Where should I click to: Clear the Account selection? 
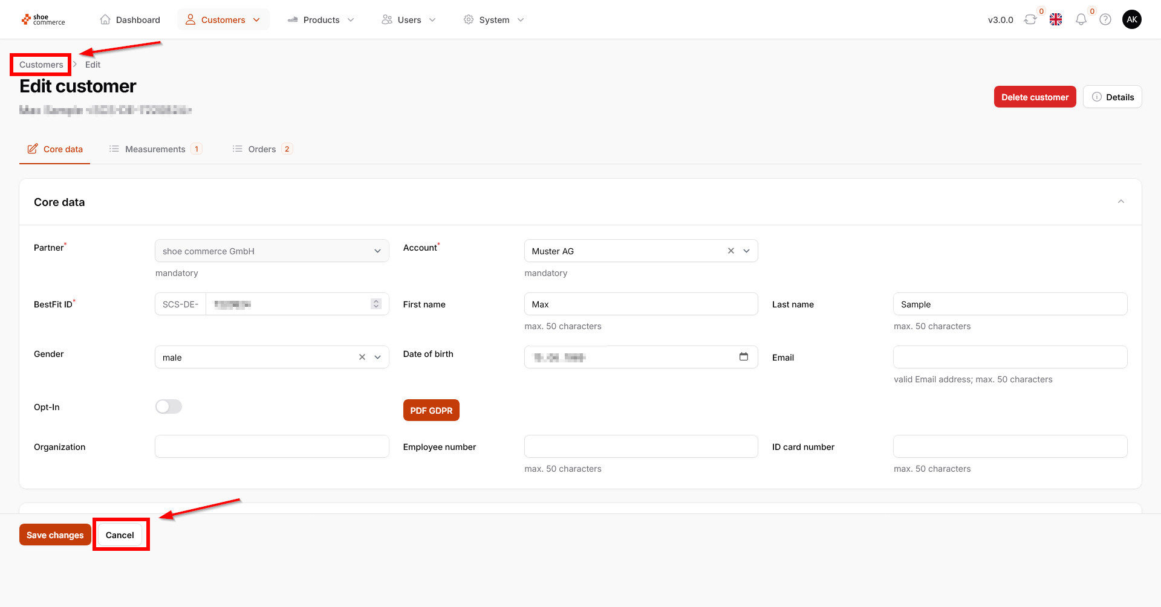(x=731, y=251)
